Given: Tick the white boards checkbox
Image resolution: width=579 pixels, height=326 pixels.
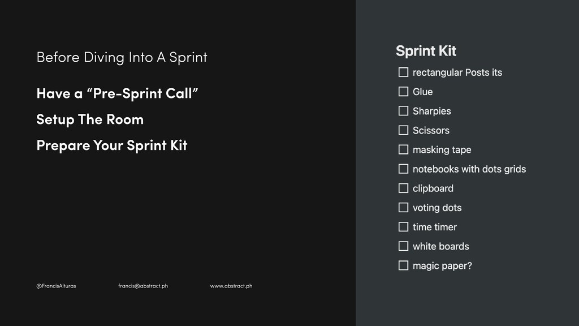Looking at the screenshot, I should (x=403, y=246).
